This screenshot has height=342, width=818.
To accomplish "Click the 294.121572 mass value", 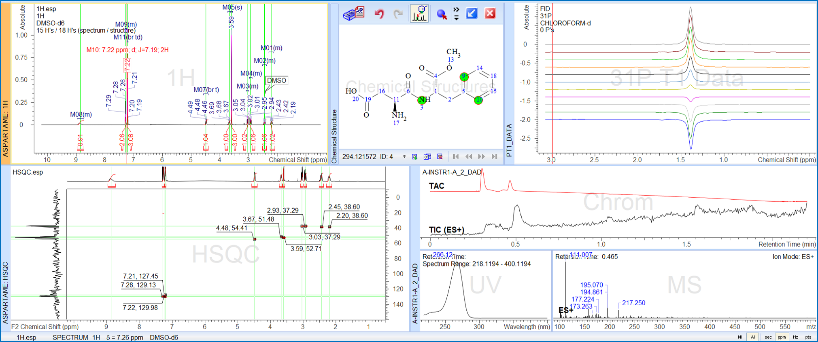I will click(x=359, y=157).
